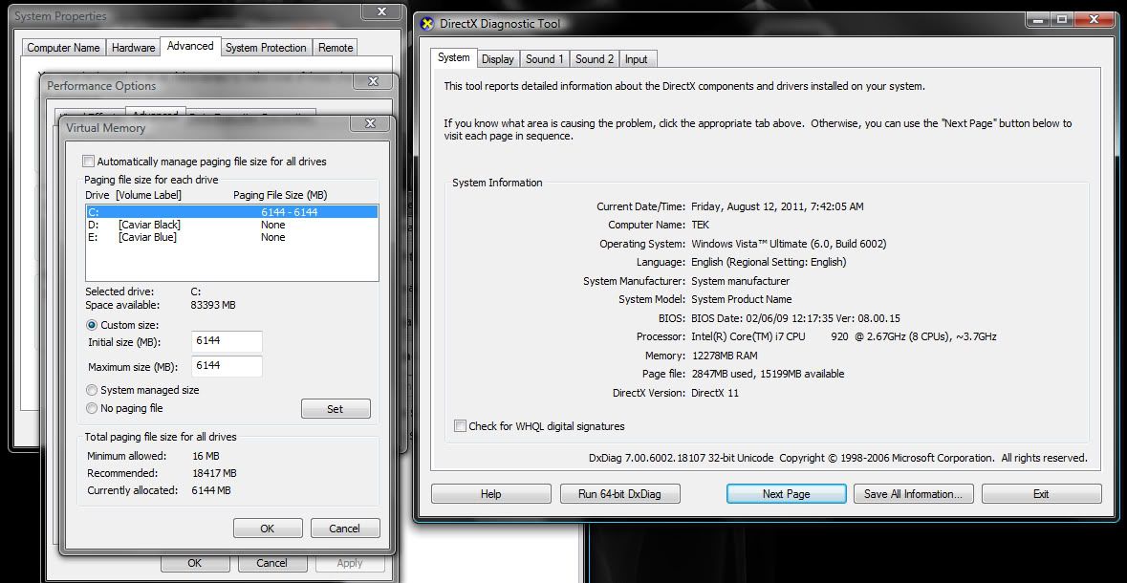Confirm Virtual Memory with OK
This screenshot has height=583, width=1127.
268,529
